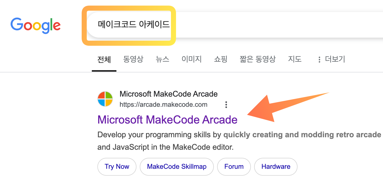Click the Forum sitelink chip
The height and width of the screenshot is (182, 383).
tap(234, 167)
